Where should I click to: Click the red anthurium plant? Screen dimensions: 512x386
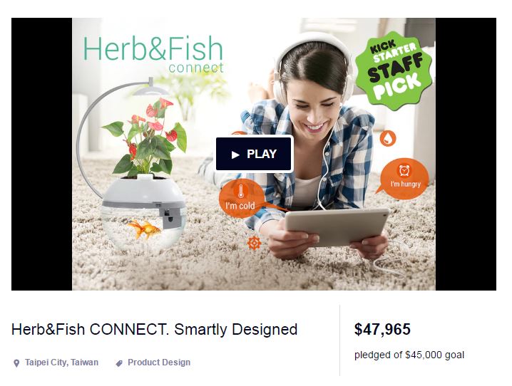(x=145, y=137)
